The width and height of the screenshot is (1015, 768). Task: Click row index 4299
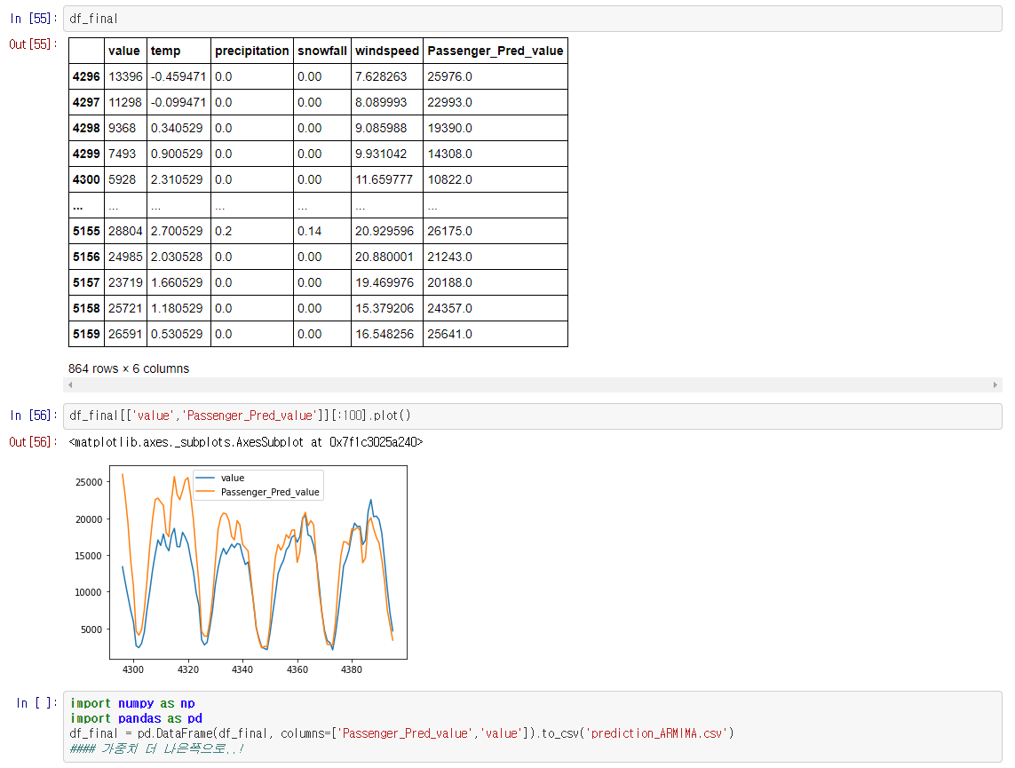[86, 154]
